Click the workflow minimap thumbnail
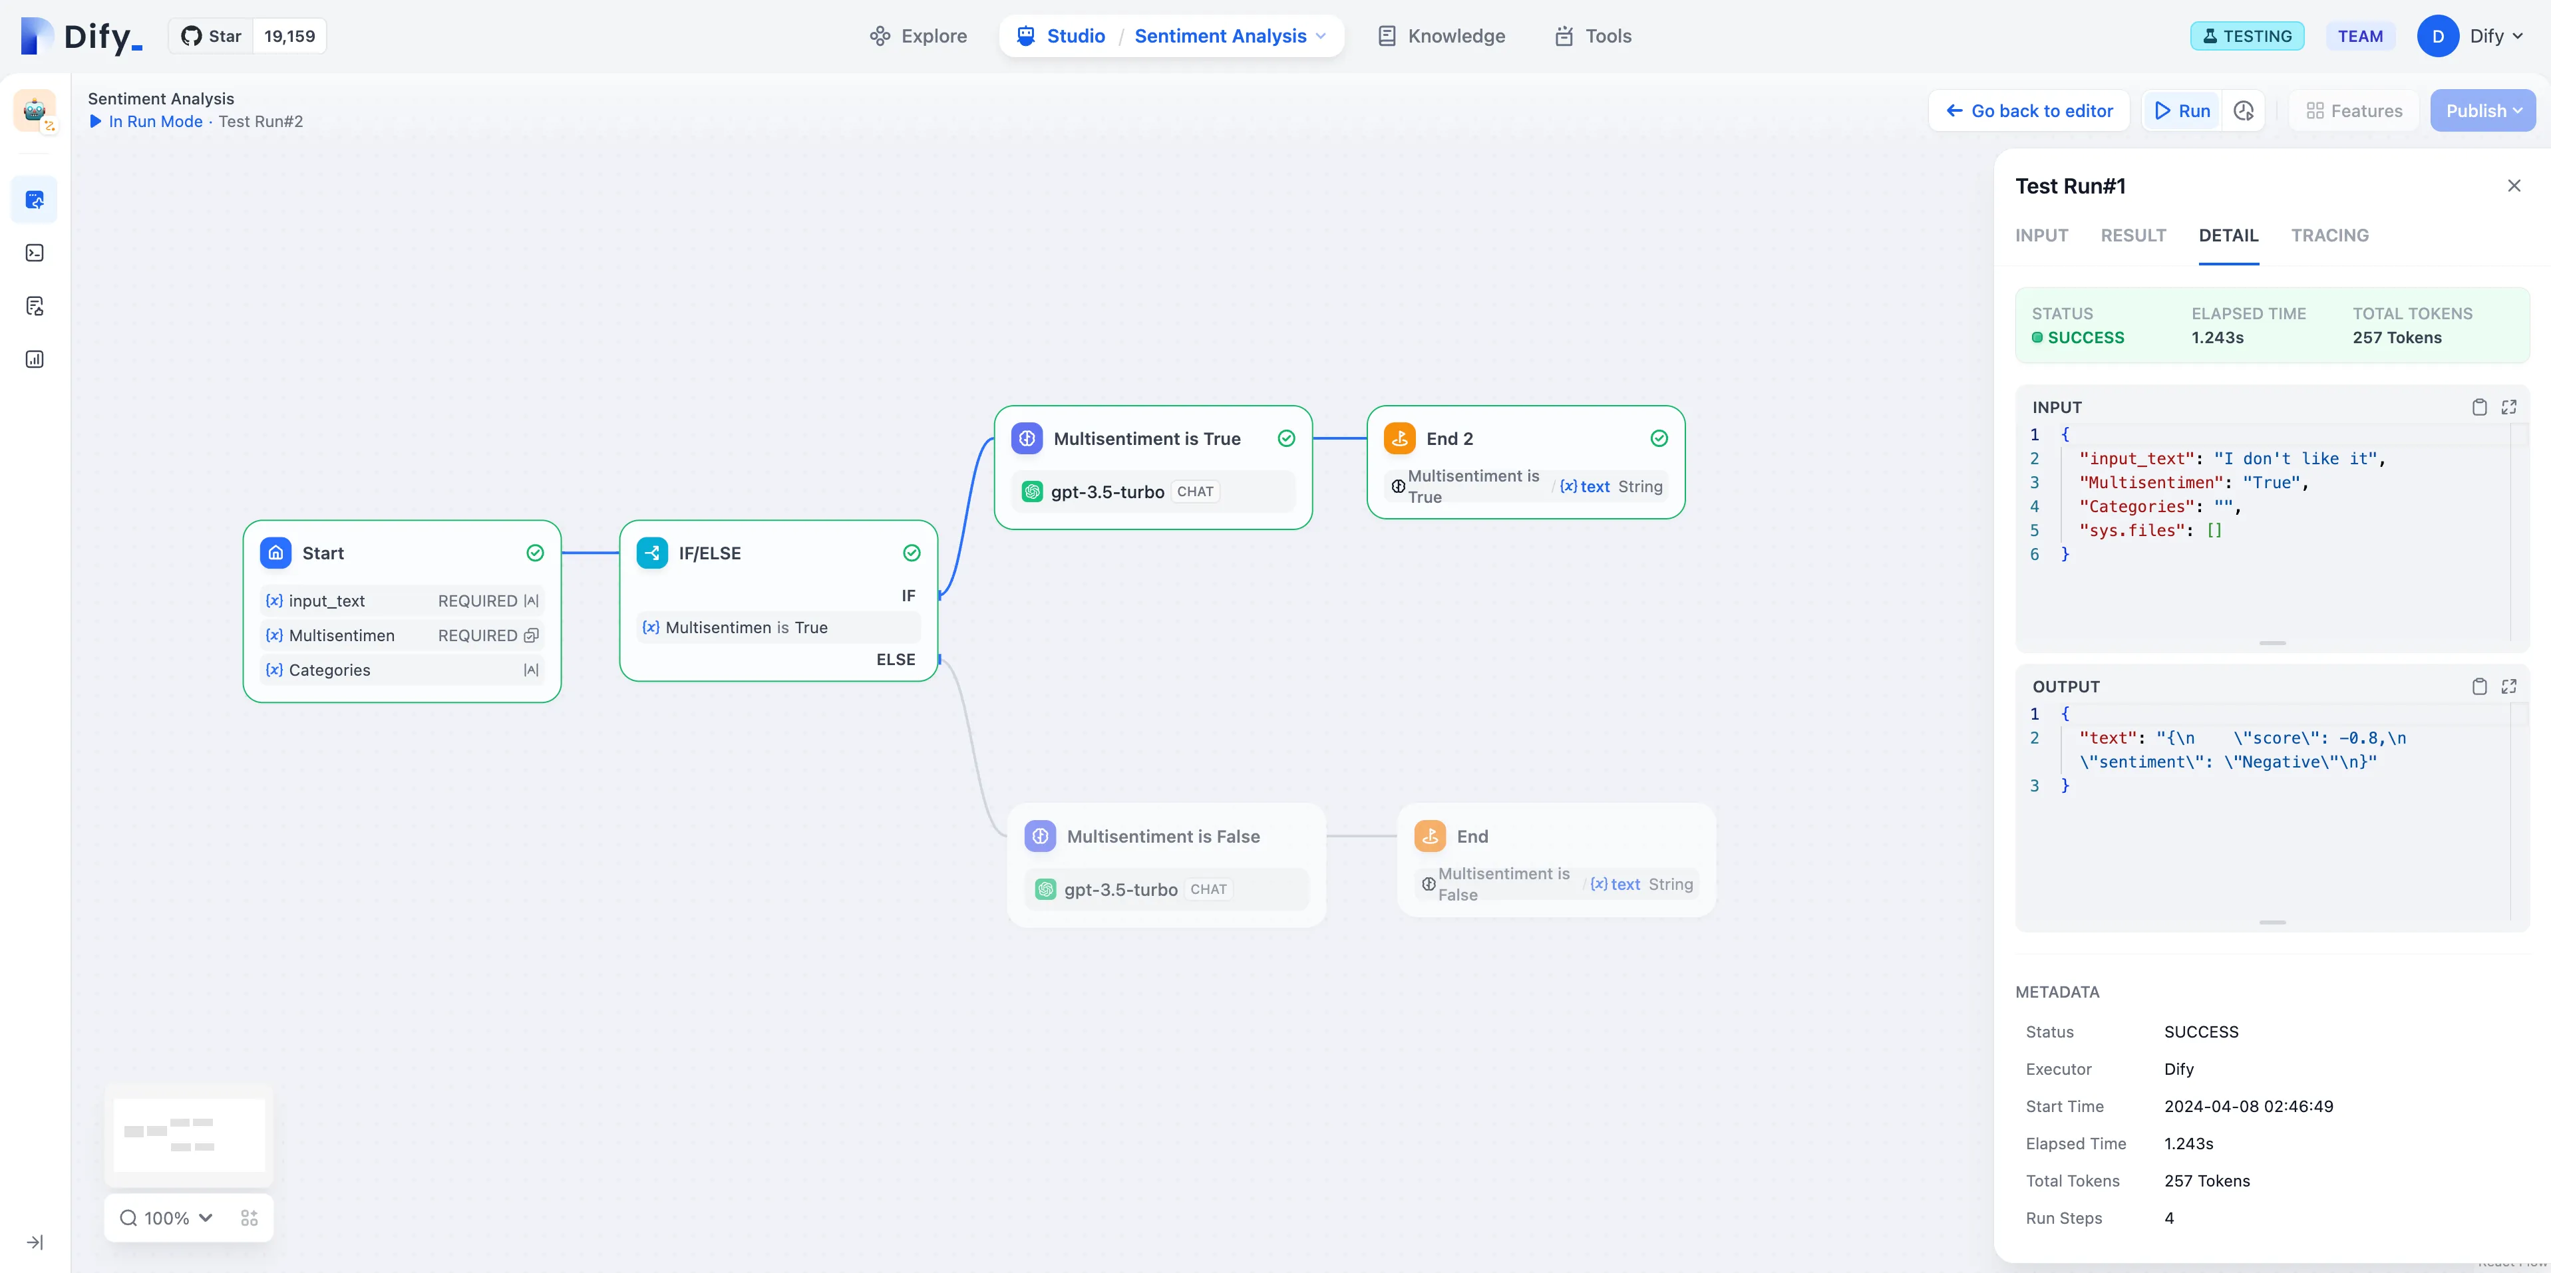Viewport: 2551px width, 1273px height. pyautogui.click(x=188, y=1135)
